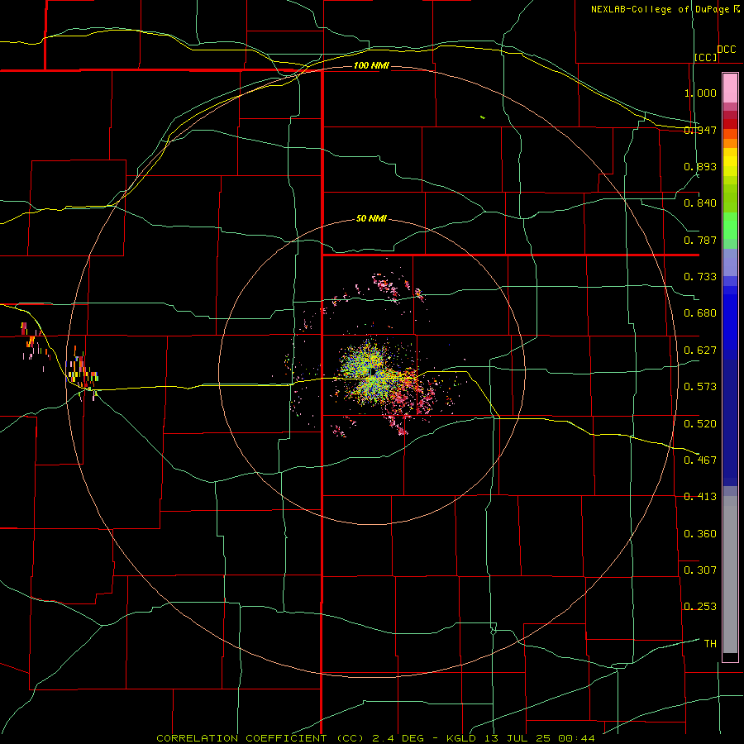Select the 0.733 color scale value

[x=700, y=276]
